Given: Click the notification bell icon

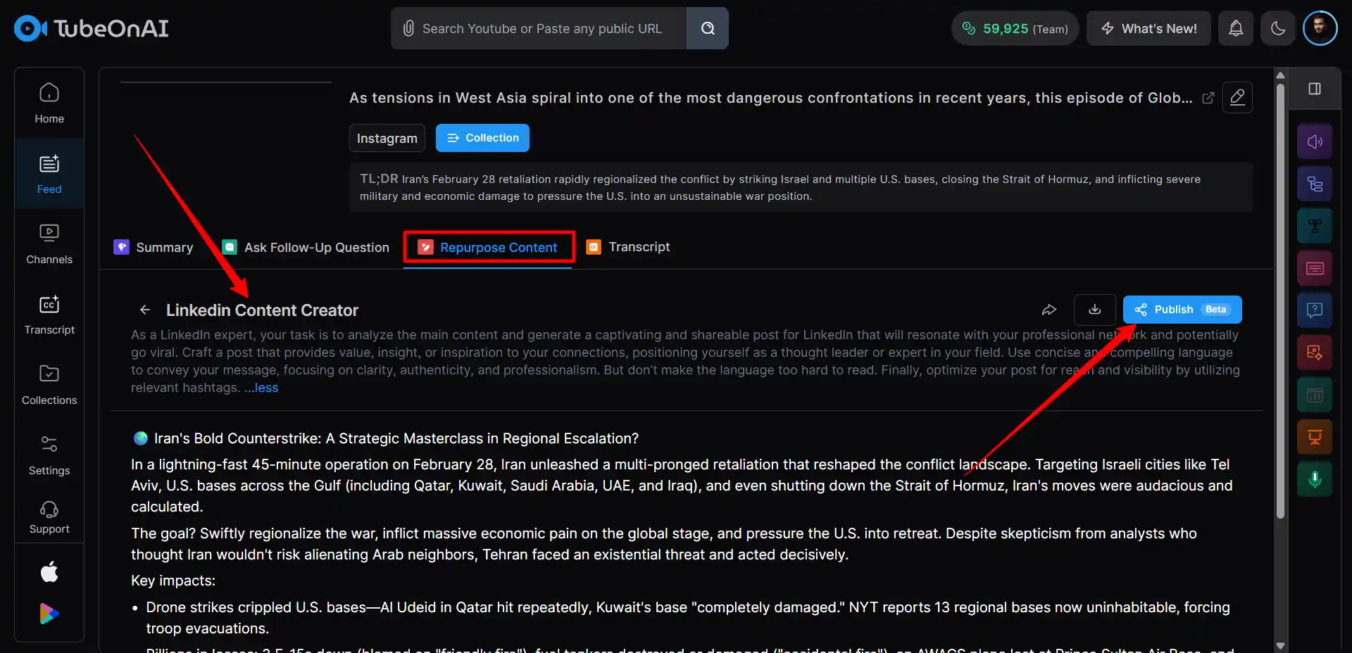Looking at the screenshot, I should (x=1236, y=28).
